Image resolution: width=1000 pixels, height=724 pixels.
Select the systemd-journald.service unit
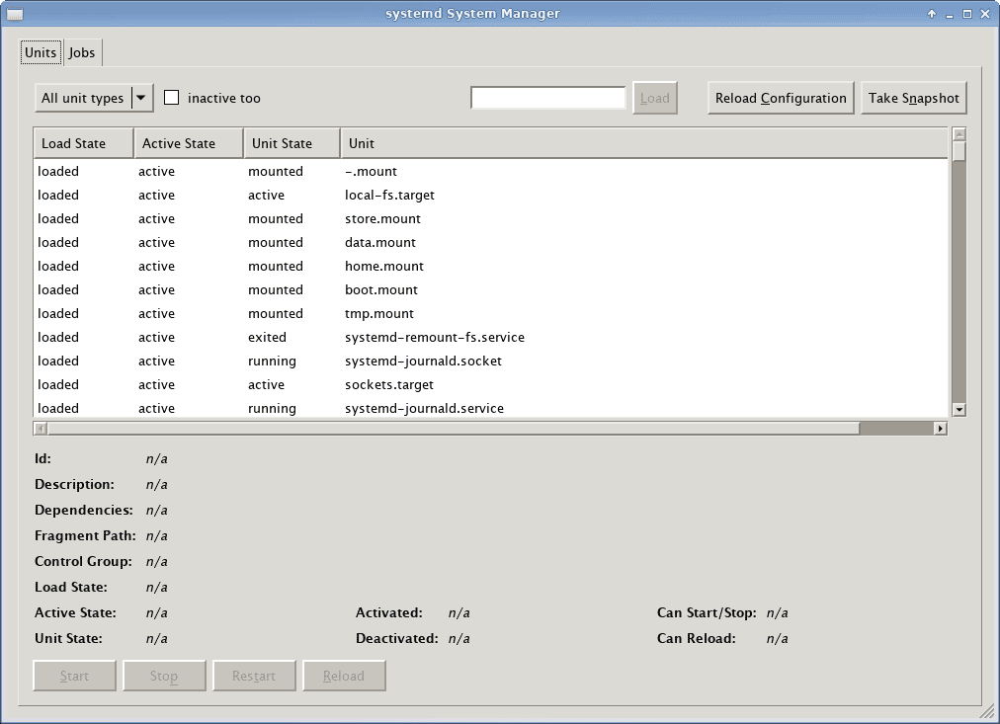click(x=490, y=408)
